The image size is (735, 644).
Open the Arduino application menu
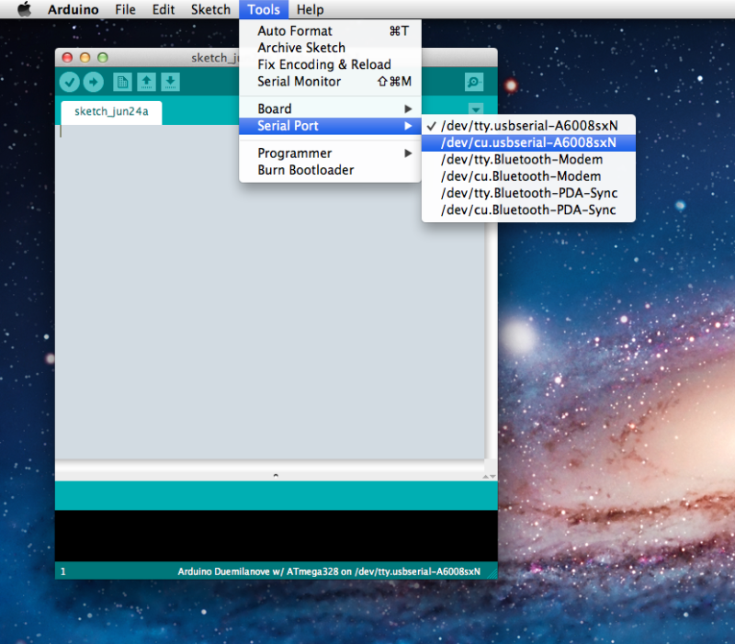click(73, 9)
